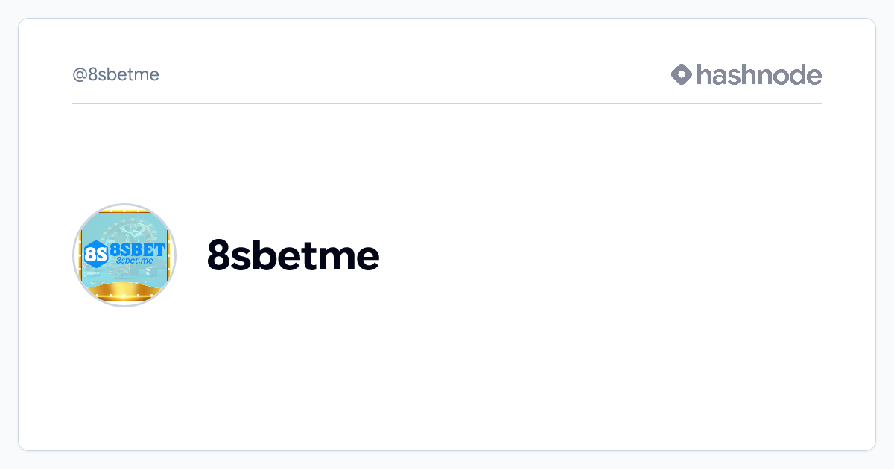Click the gold right frame of avatar

point(171,253)
